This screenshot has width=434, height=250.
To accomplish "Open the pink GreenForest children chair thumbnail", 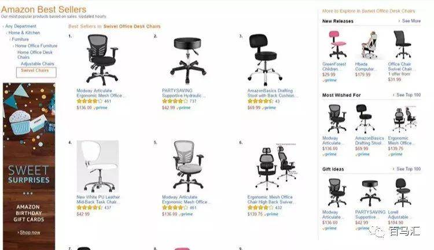I will point(337,45).
